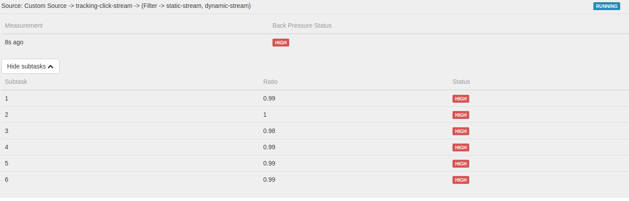Click the Ratio column header

(270, 82)
